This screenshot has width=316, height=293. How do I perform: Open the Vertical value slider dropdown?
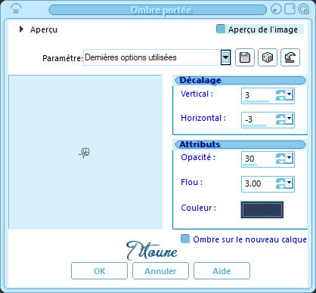click(x=290, y=94)
